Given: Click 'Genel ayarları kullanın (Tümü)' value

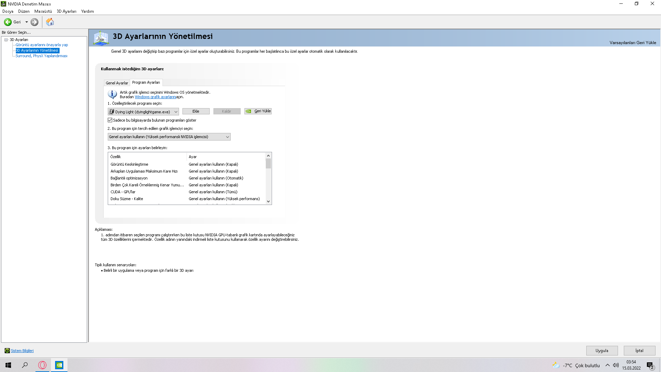Looking at the screenshot, I should click(213, 192).
